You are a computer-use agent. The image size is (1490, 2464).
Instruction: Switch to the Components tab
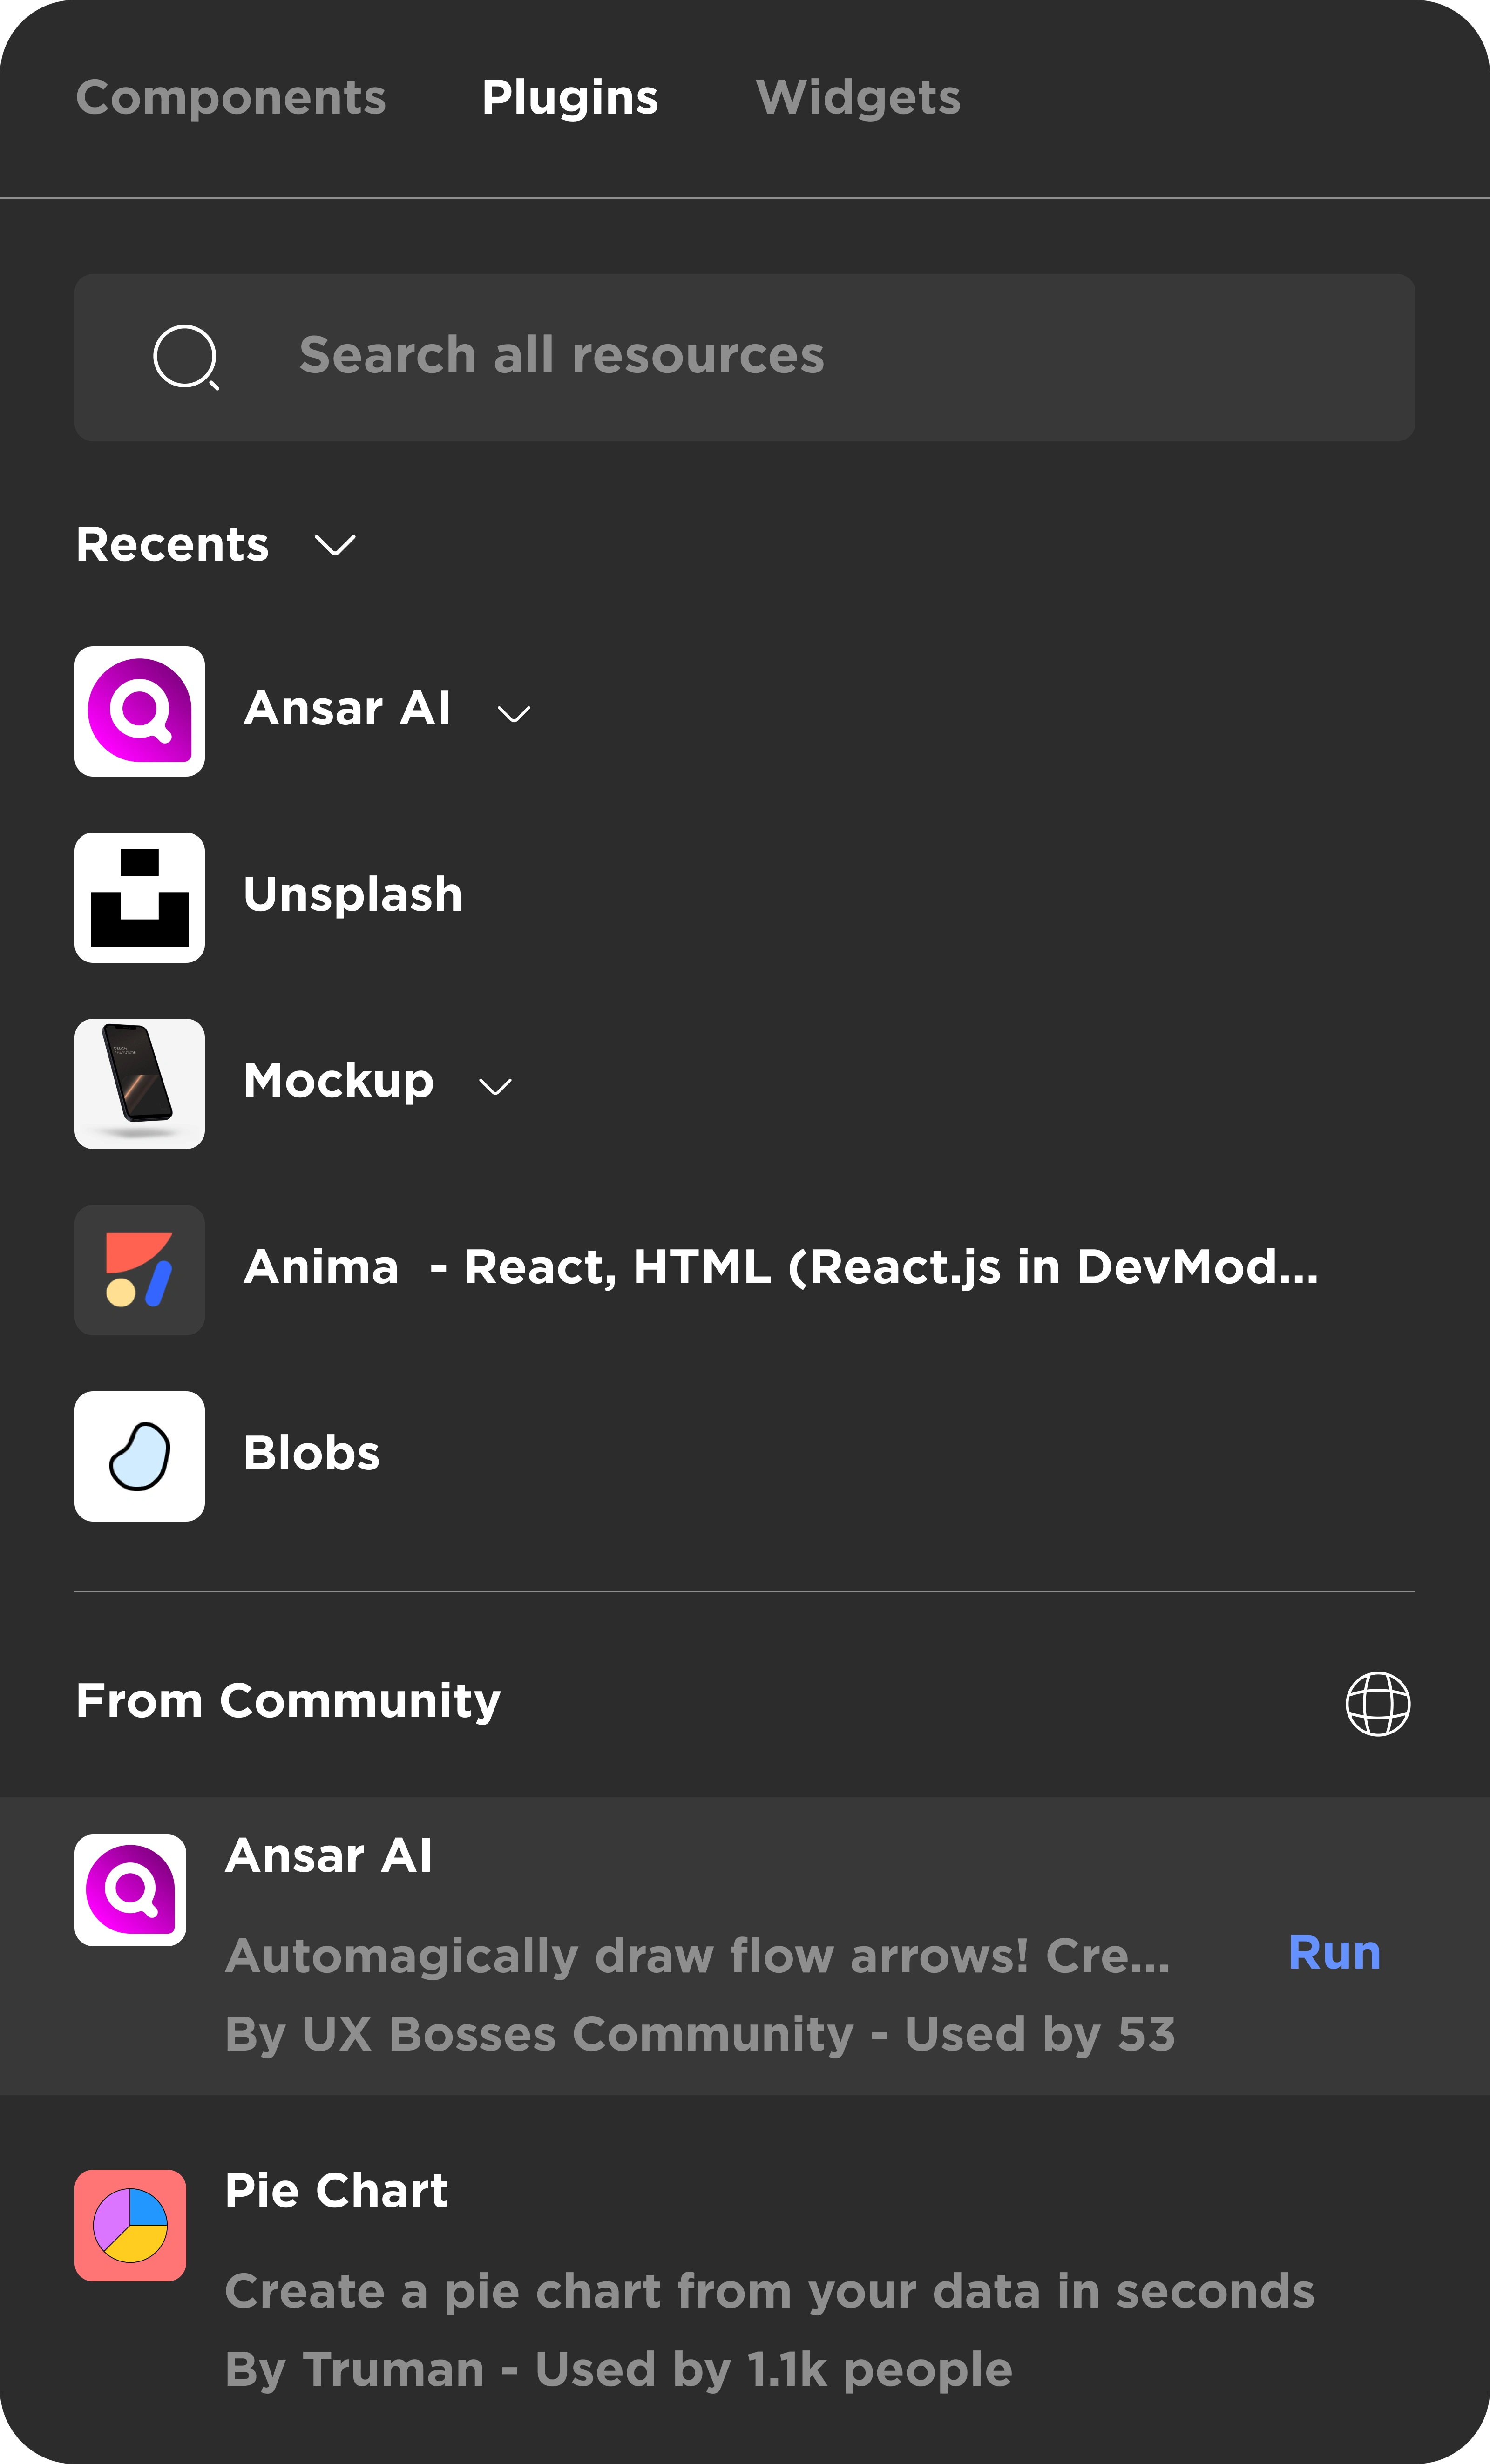pos(231,98)
